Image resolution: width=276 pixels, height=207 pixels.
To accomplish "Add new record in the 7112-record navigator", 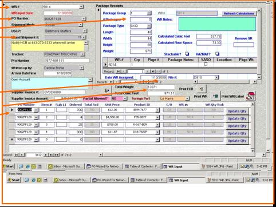I will 57,155.
